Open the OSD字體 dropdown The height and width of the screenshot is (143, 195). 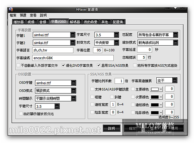pos(74,83)
